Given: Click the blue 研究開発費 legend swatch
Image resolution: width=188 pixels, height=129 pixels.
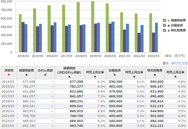Looking at the screenshot, I should pos(169,30).
